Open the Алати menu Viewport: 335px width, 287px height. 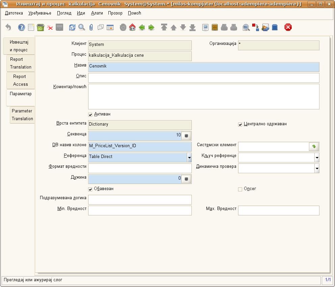coord(97,13)
